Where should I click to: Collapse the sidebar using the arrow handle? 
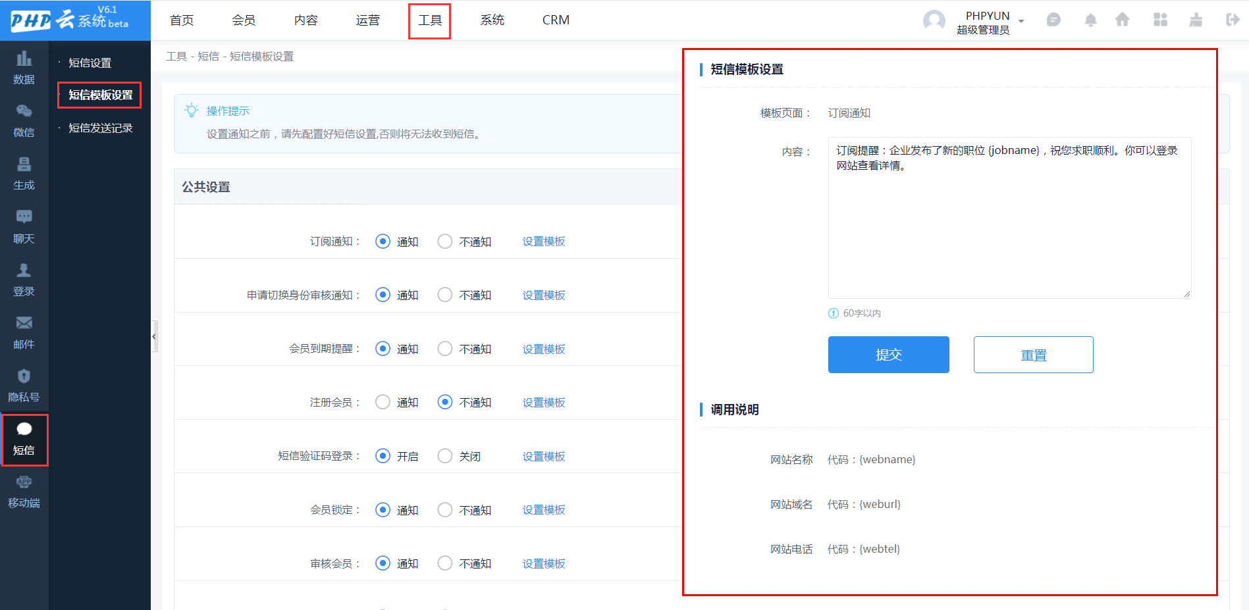[x=154, y=336]
